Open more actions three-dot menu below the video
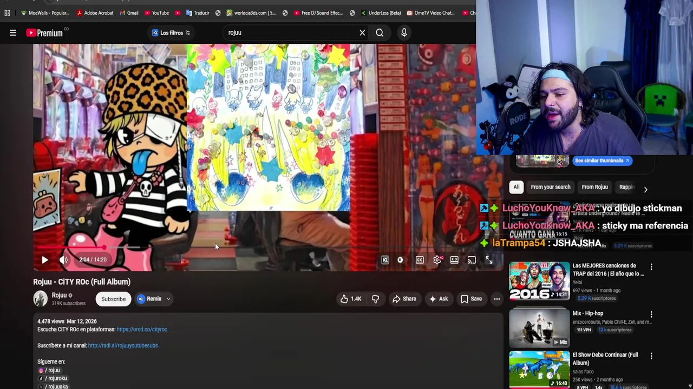Image resolution: width=693 pixels, height=389 pixels. coord(496,299)
